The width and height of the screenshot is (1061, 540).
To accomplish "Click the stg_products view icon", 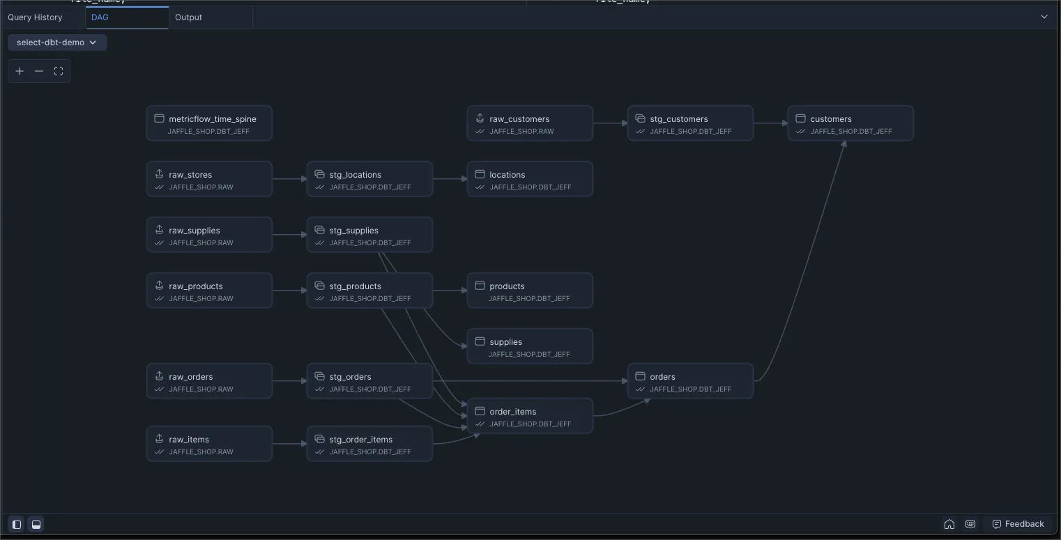I will point(319,286).
